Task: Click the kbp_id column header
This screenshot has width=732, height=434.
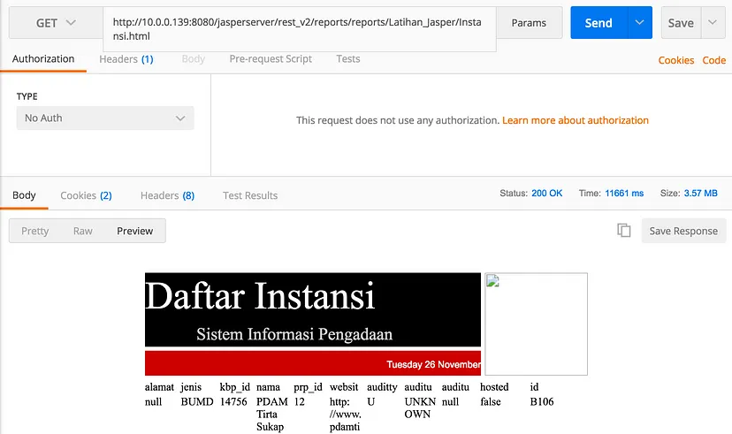Action: pyautogui.click(x=235, y=387)
